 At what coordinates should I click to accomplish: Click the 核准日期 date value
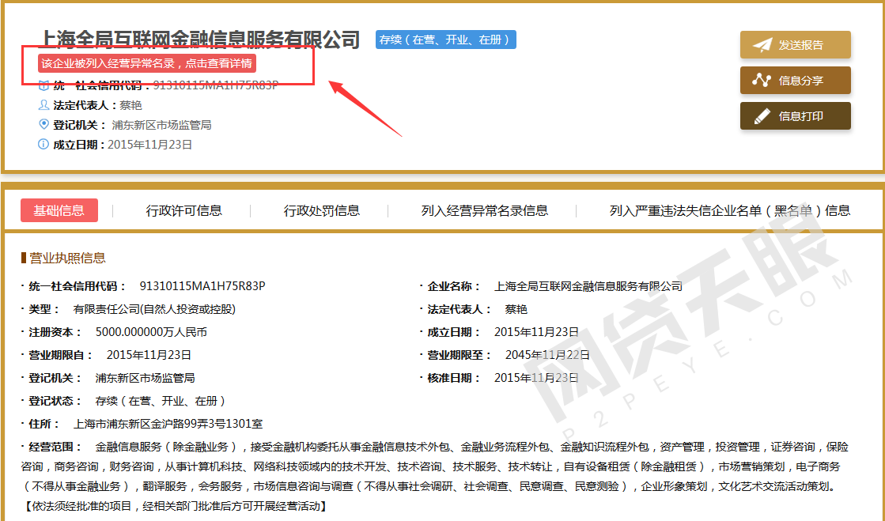[x=536, y=378]
